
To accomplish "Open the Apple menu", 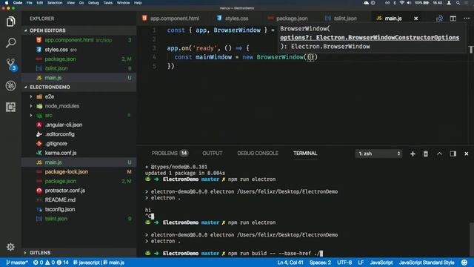I will click(x=7, y=3).
